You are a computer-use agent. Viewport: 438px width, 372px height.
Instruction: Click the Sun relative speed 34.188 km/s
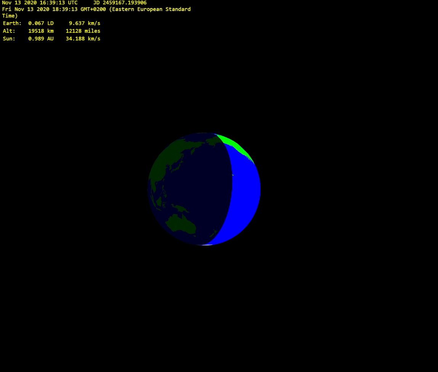(83, 39)
